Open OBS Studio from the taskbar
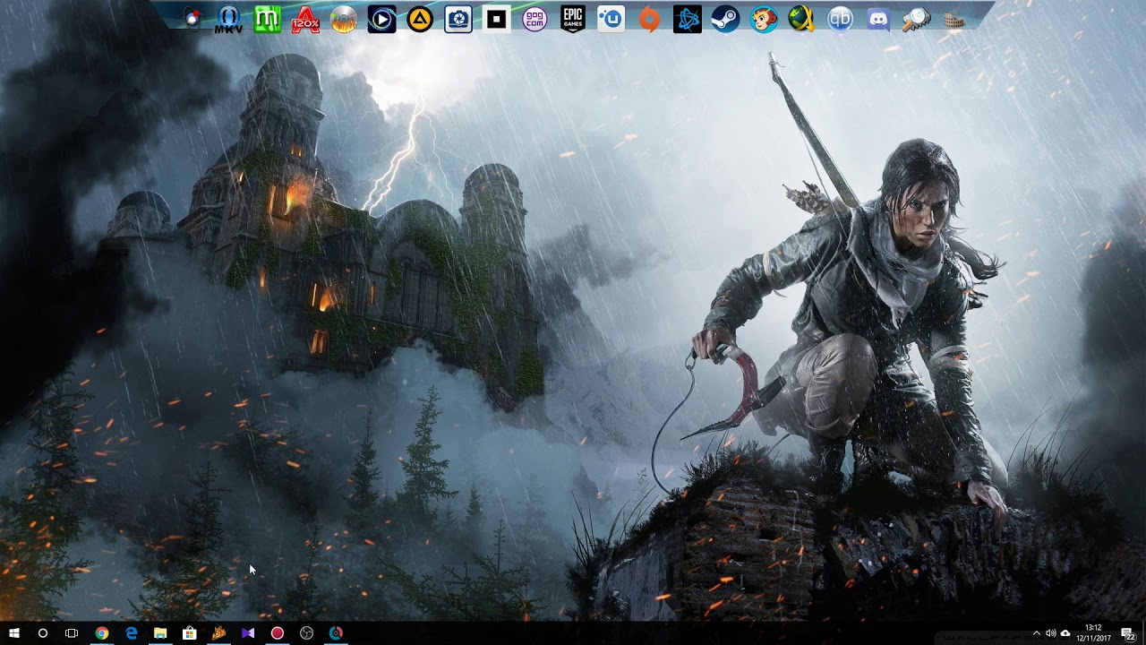The width and height of the screenshot is (1146, 645). coord(307,633)
